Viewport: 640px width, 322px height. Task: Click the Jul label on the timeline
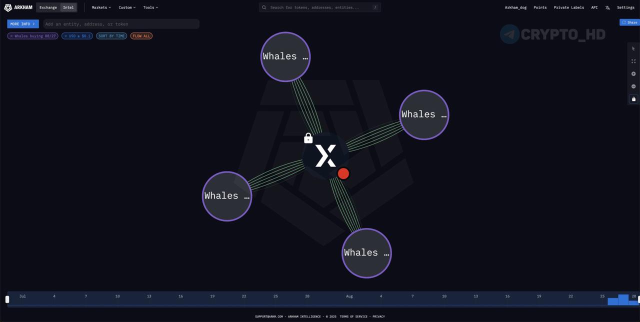click(x=22, y=296)
